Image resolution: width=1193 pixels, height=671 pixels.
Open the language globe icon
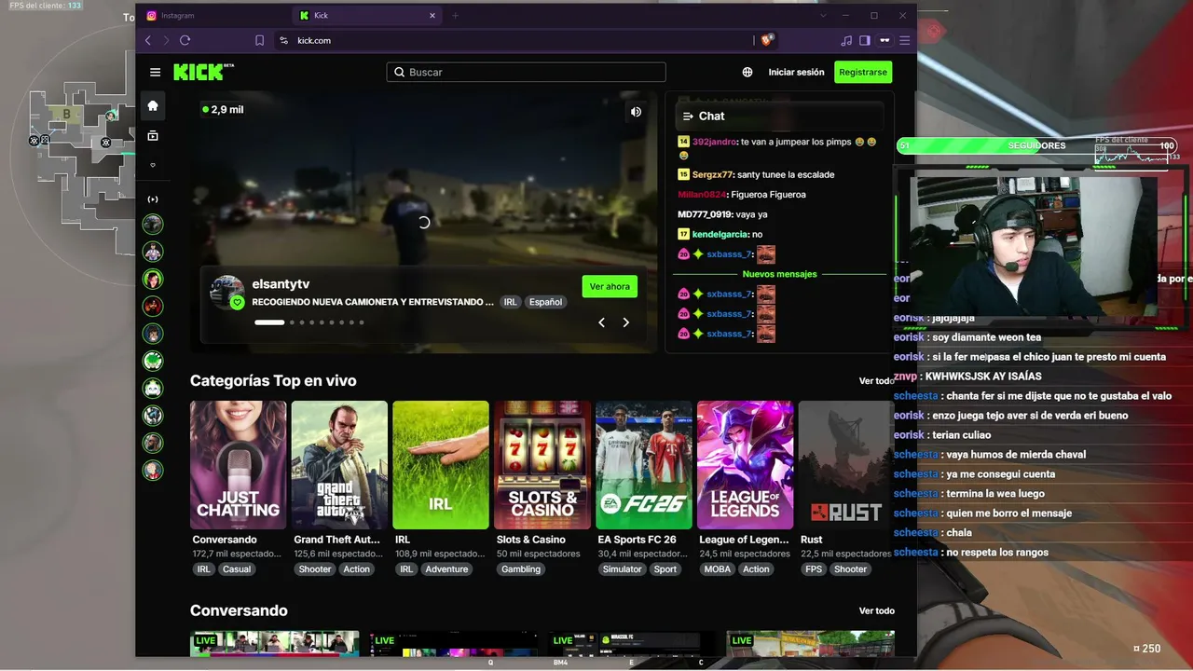pos(747,72)
